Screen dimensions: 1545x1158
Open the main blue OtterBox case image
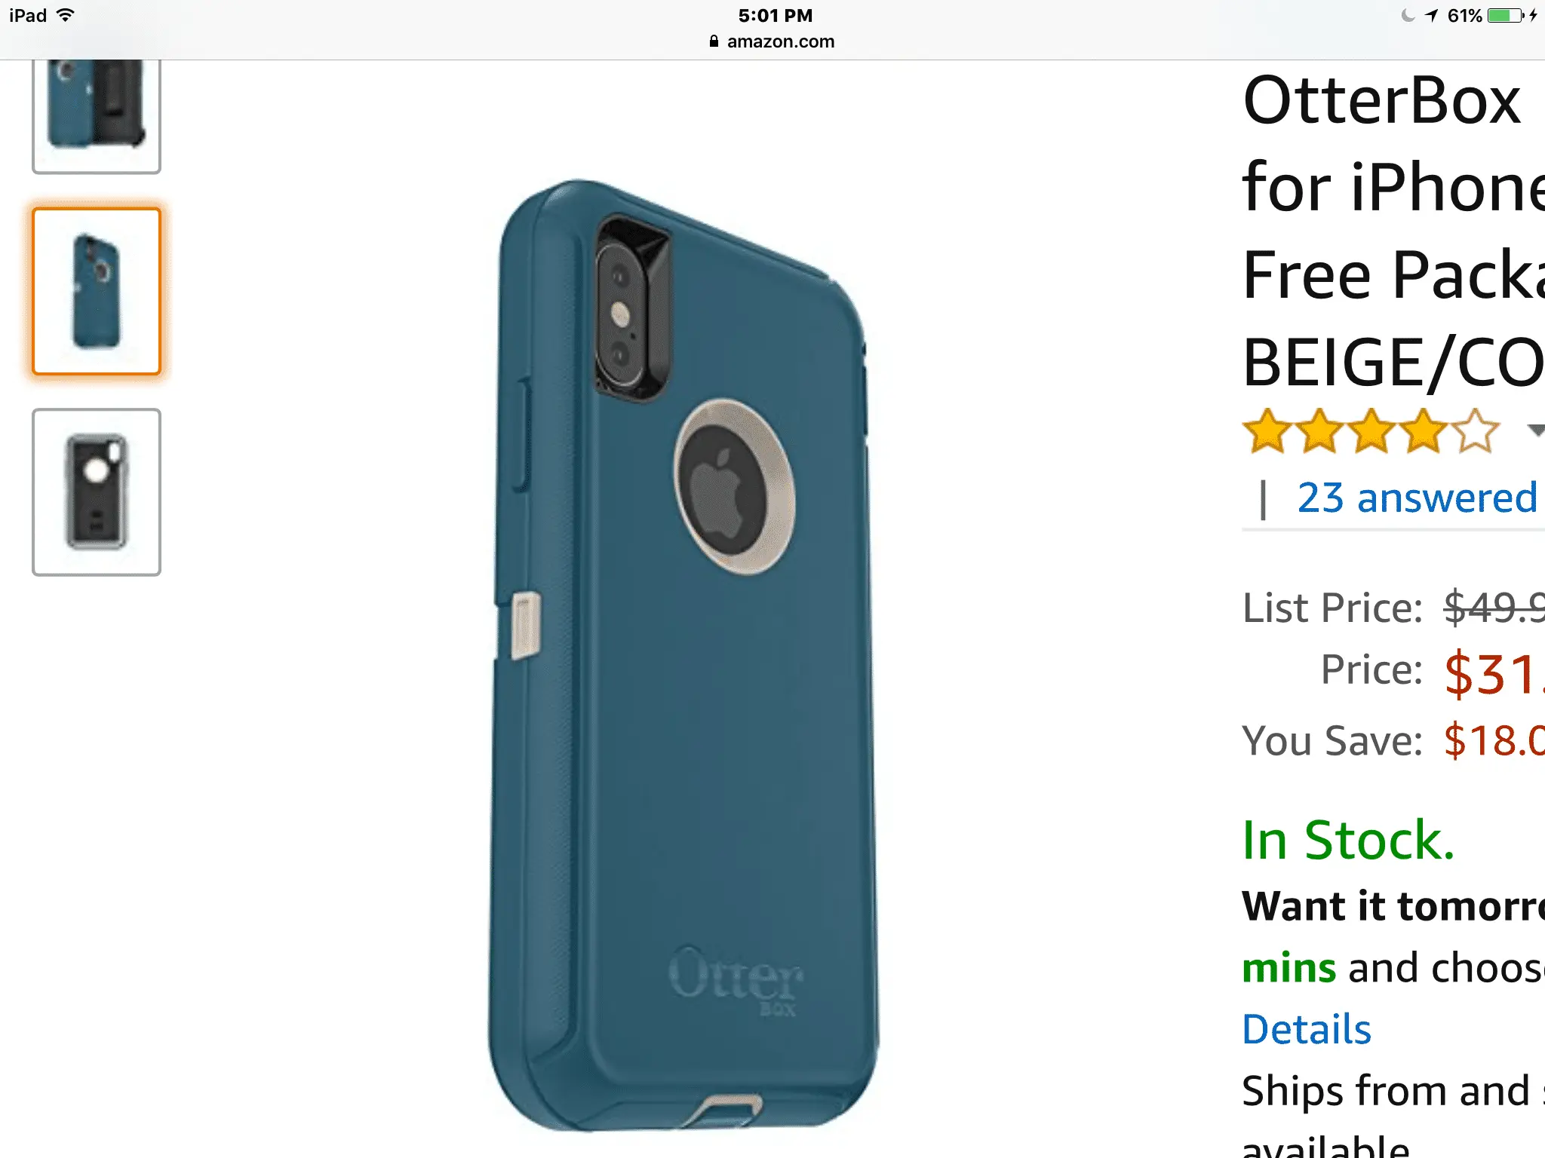pos(683,656)
